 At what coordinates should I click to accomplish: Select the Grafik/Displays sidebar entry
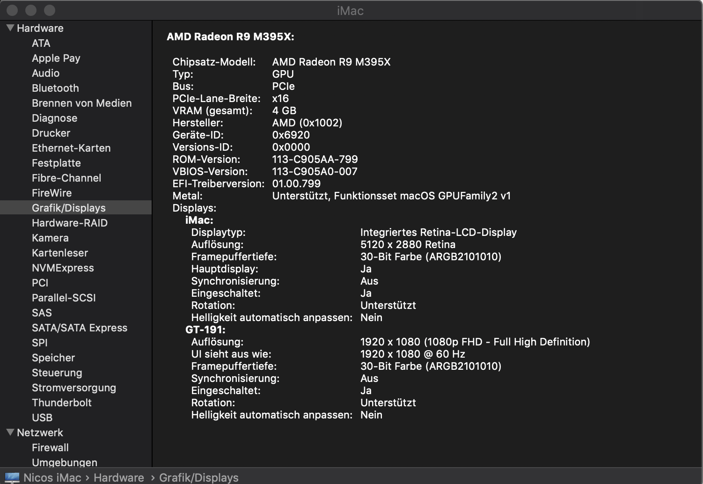[76, 207]
